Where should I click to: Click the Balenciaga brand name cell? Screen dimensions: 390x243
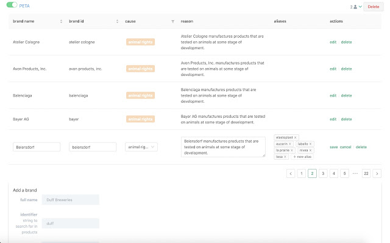(23, 95)
